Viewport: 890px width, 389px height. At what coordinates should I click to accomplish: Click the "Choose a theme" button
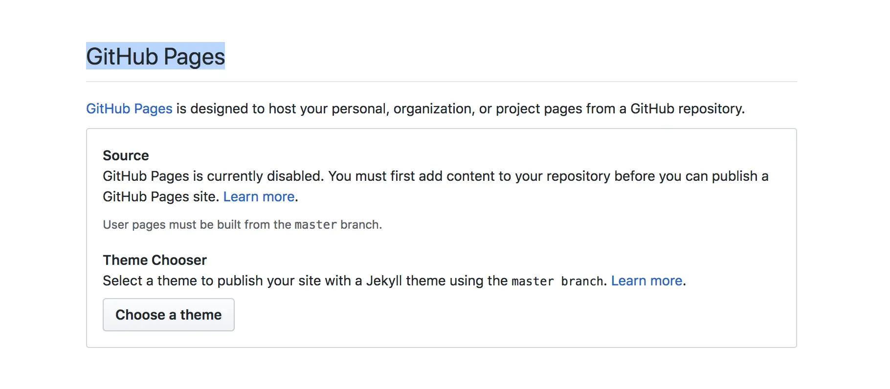point(168,315)
